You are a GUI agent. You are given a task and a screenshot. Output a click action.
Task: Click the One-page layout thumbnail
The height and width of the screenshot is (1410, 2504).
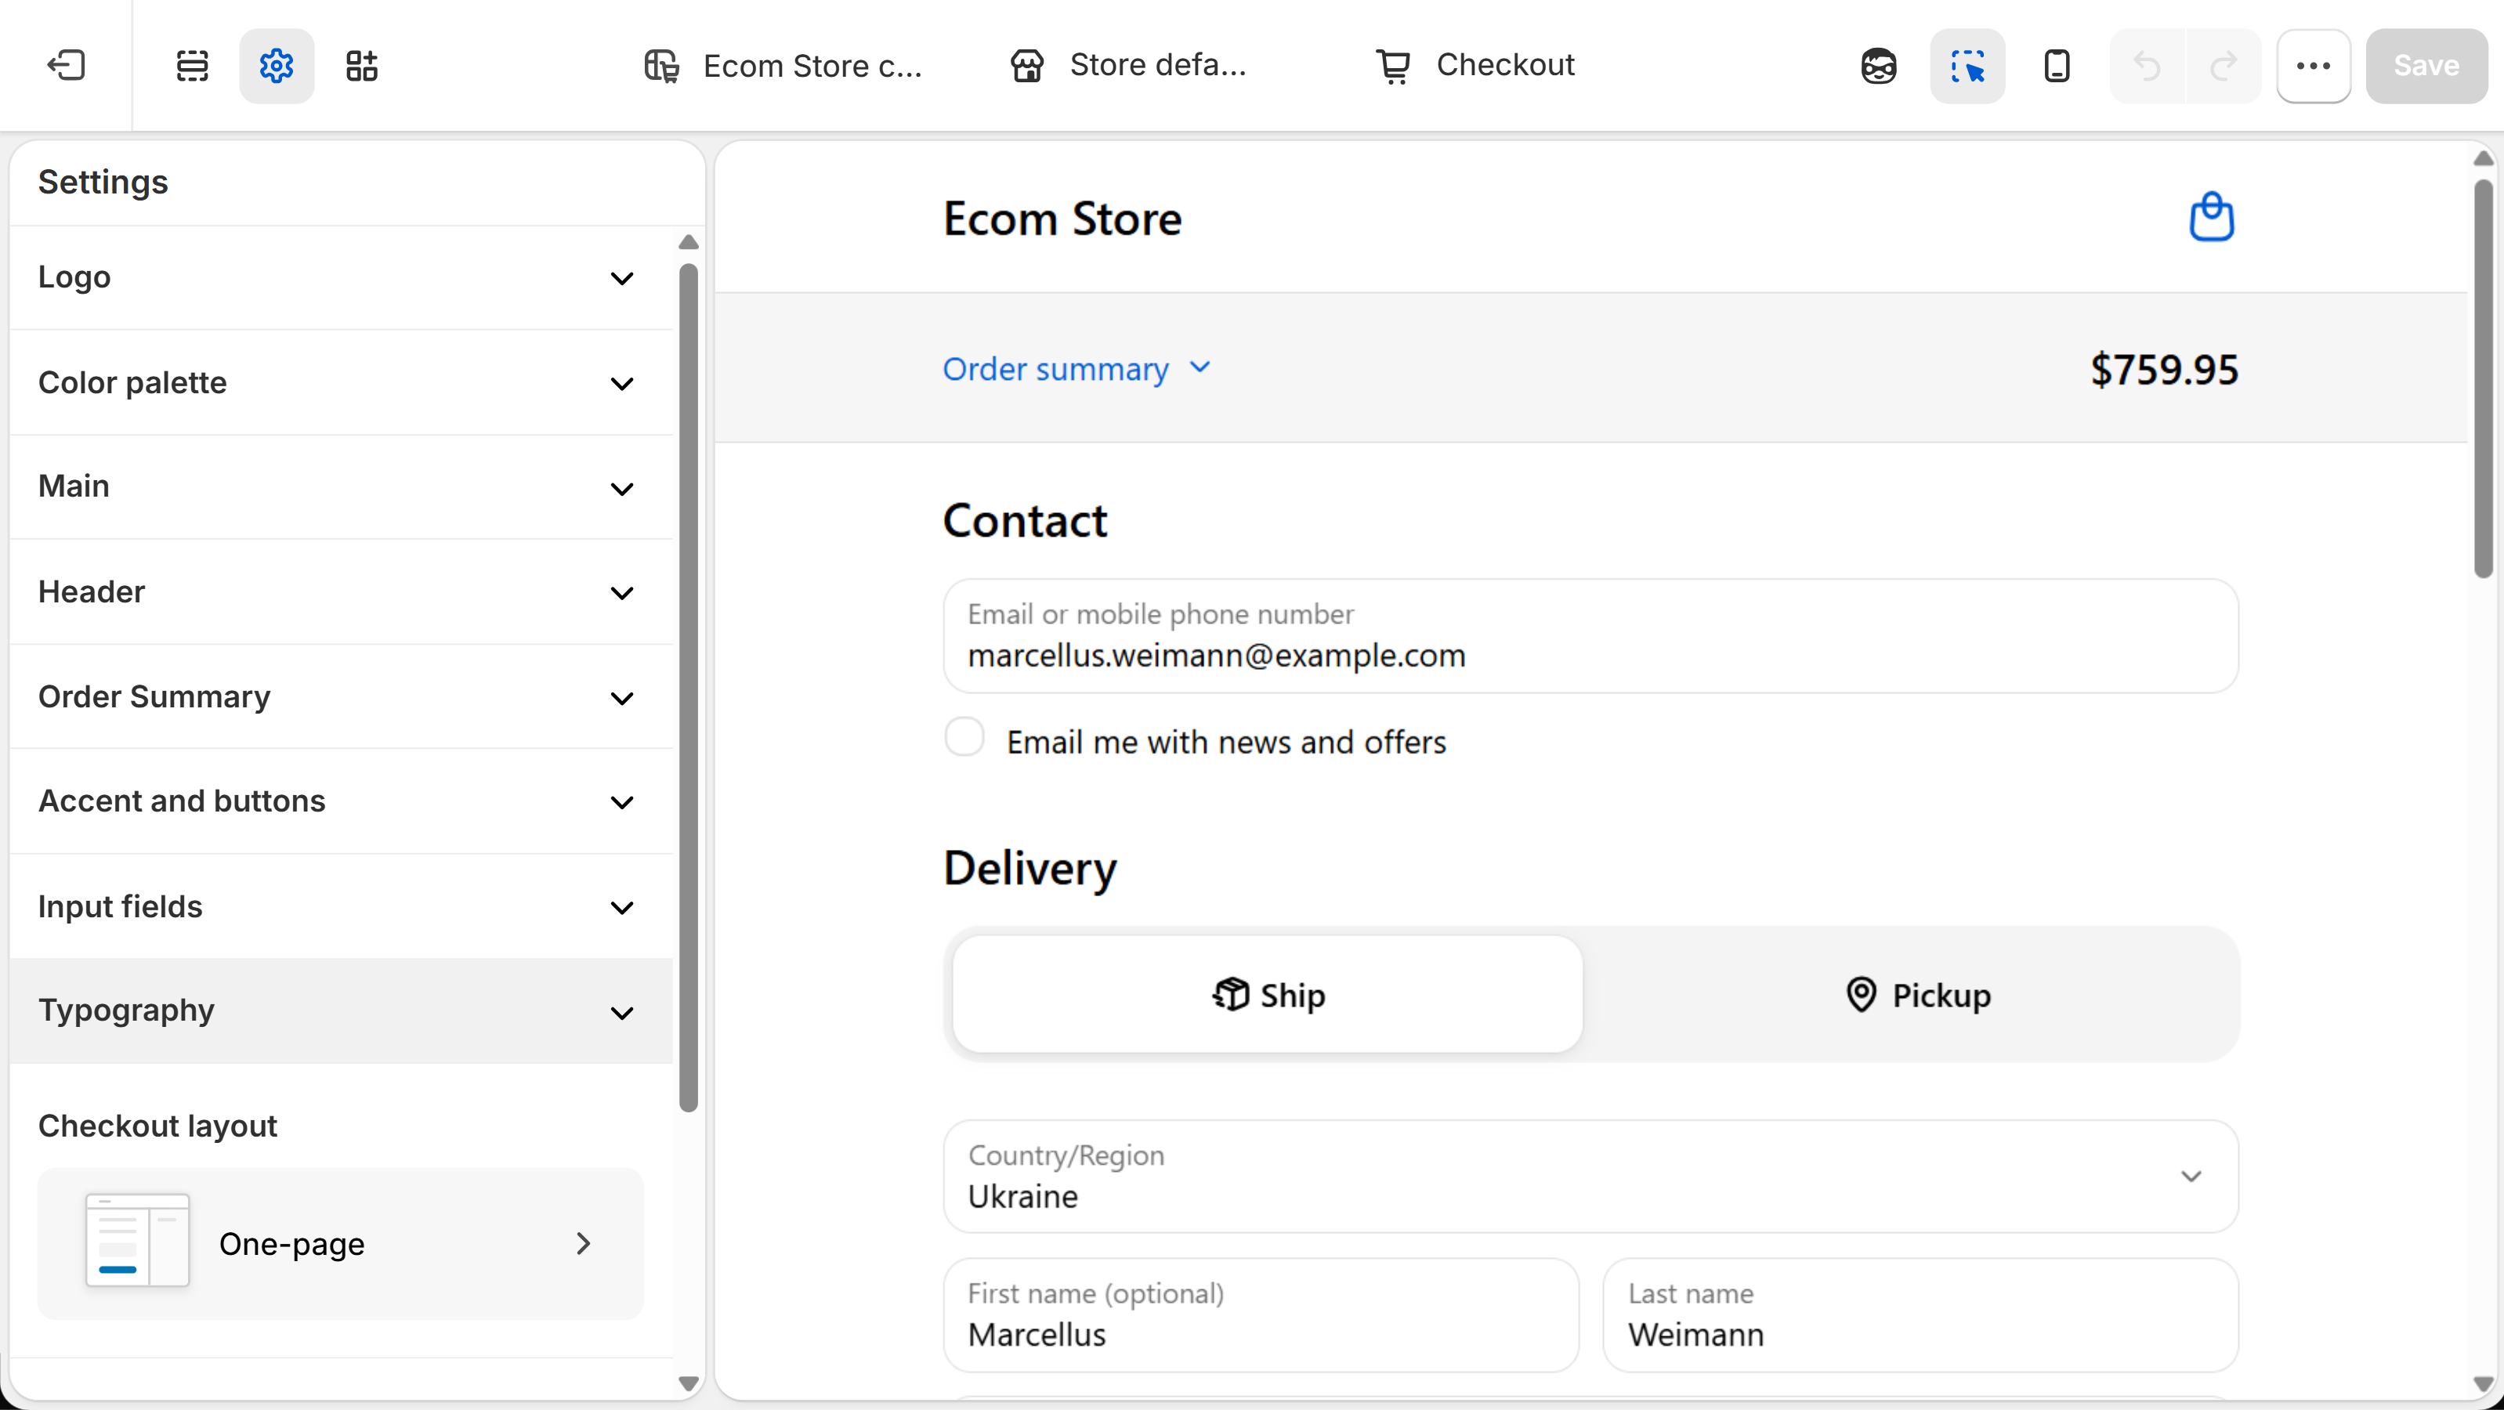(x=137, y=1240)
